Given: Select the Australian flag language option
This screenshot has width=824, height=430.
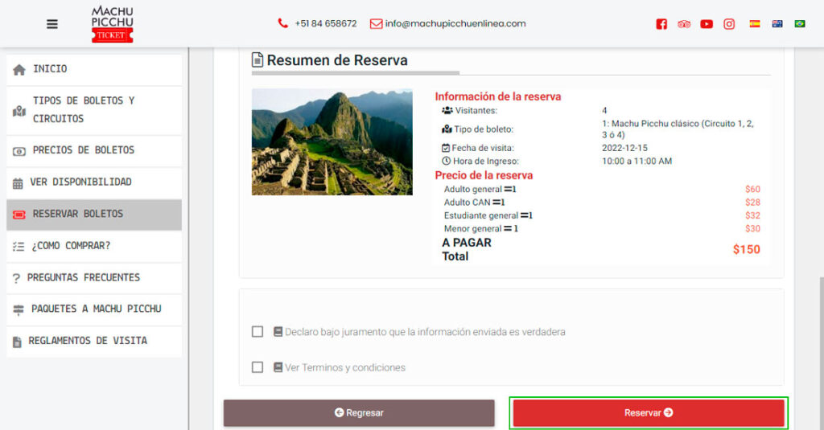Looking at the screenshot, I should [x=777, y=23].
